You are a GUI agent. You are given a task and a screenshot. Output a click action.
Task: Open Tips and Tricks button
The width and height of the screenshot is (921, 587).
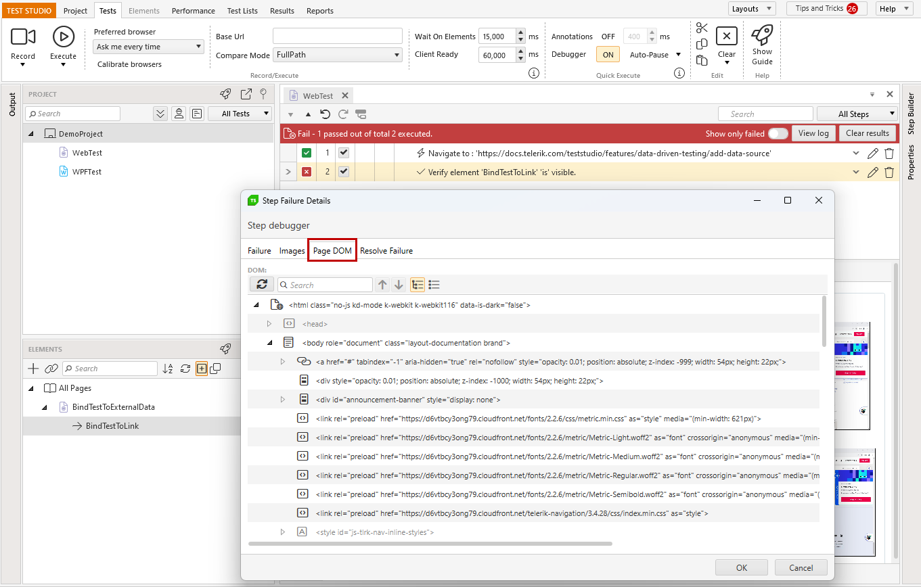827,9
